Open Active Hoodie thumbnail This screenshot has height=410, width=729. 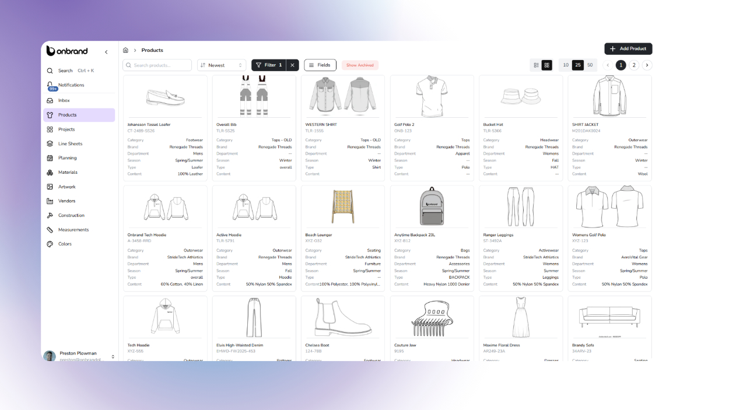coord(254,208)
